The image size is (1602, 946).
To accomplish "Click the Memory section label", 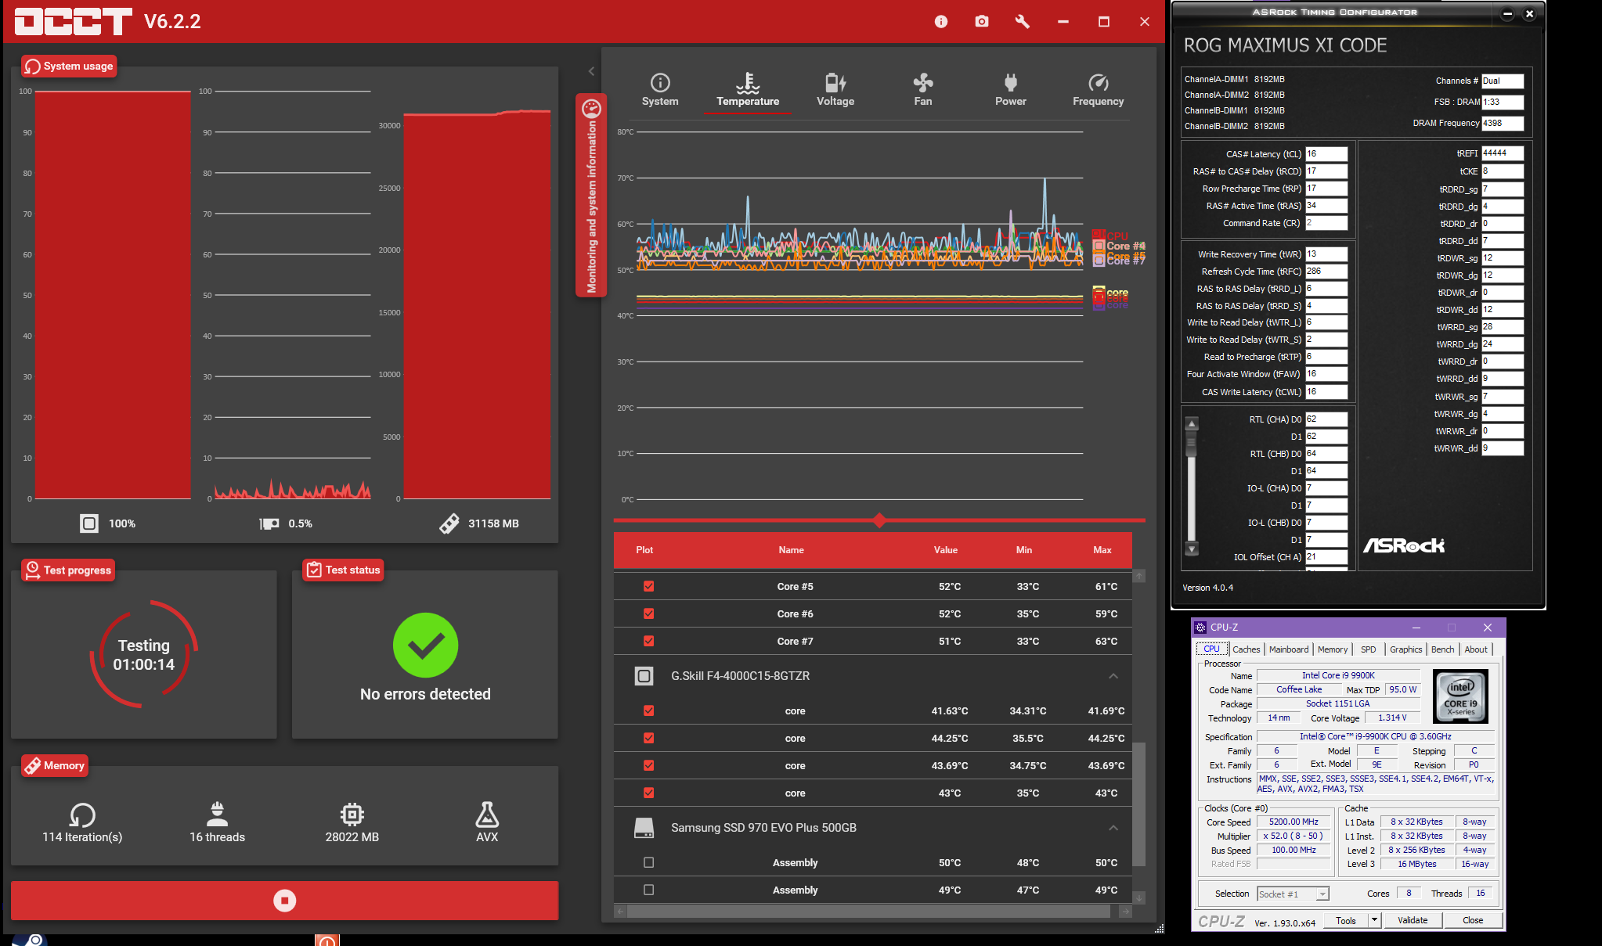I will point(55,765).
